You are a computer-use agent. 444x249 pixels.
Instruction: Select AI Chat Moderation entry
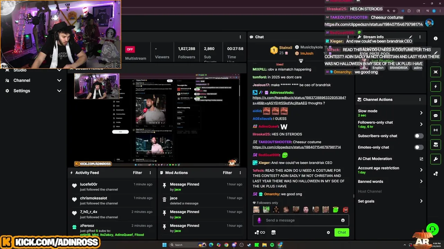coord(391,159)
